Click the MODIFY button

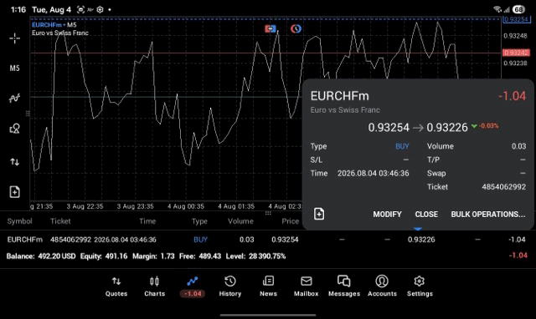click(387, 215)
